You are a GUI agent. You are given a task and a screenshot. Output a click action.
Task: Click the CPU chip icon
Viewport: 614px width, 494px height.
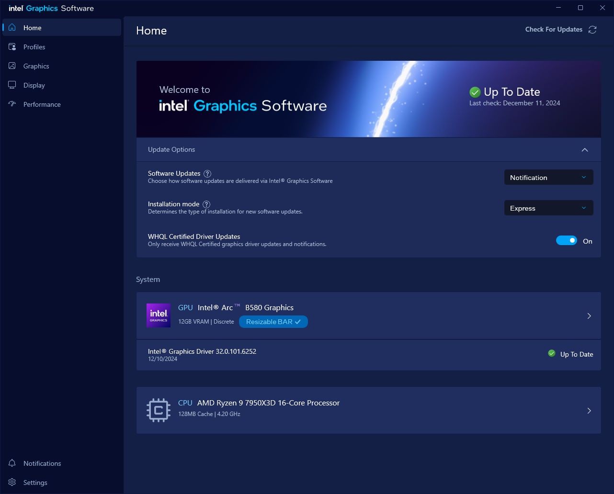(x=159, y=410)
